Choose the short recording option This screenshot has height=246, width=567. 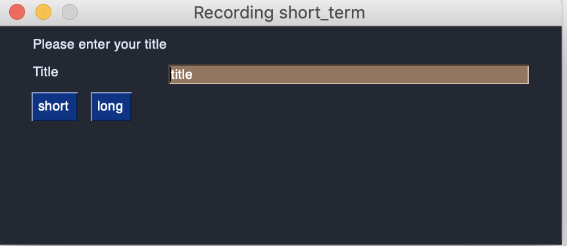54,107
